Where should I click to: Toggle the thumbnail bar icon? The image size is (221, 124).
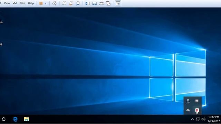point(94,3)
